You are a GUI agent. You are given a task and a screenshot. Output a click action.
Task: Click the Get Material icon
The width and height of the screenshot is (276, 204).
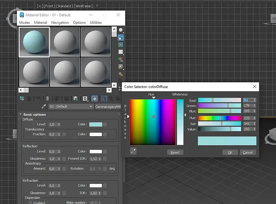point(22,99)
